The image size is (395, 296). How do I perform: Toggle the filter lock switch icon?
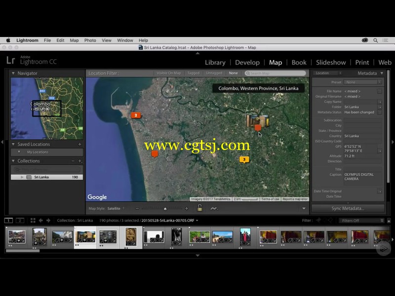pos(389,221)
